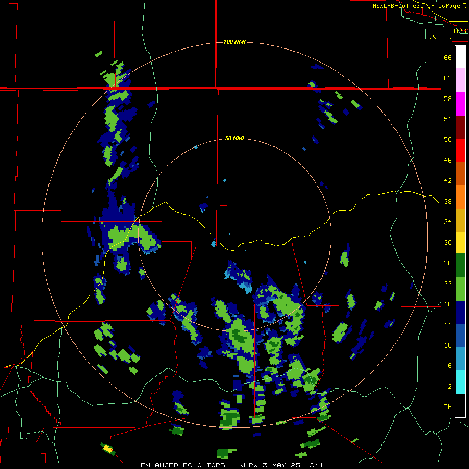Click the 50 NMI range ring label
The height and width of the screenshot is (469, 469).
[234, 139]
